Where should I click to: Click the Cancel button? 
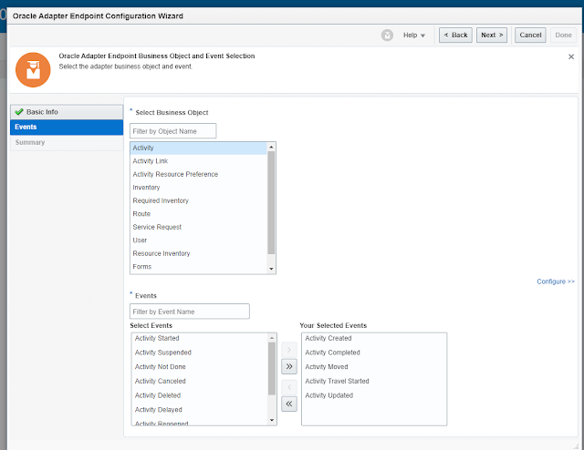pyautogui.click(x=530, y=35)
